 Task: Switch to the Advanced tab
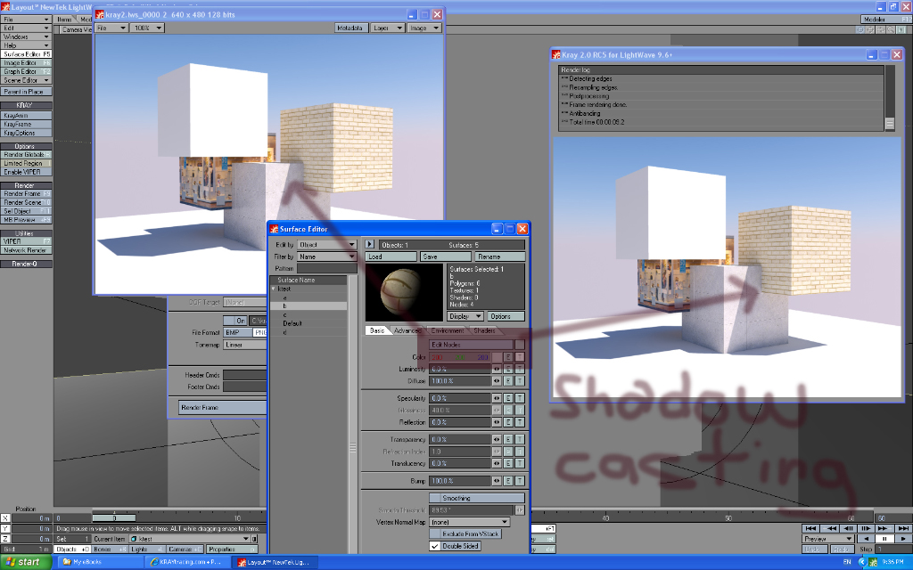tap(407, 330)
